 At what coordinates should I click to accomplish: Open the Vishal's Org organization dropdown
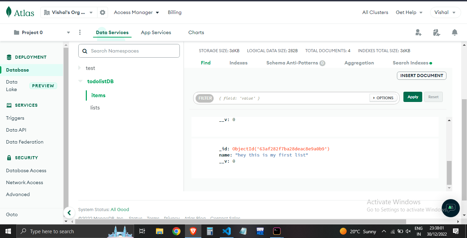(x=69, y=13)
